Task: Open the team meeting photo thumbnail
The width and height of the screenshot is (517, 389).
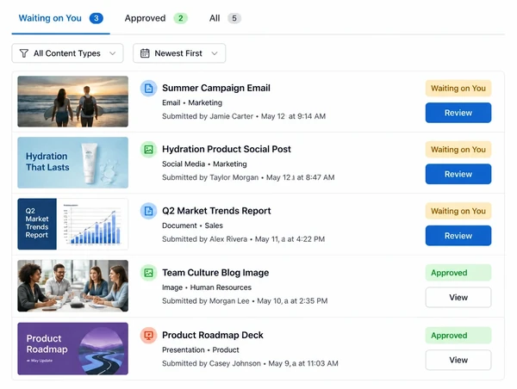Action: pos(73,286)
